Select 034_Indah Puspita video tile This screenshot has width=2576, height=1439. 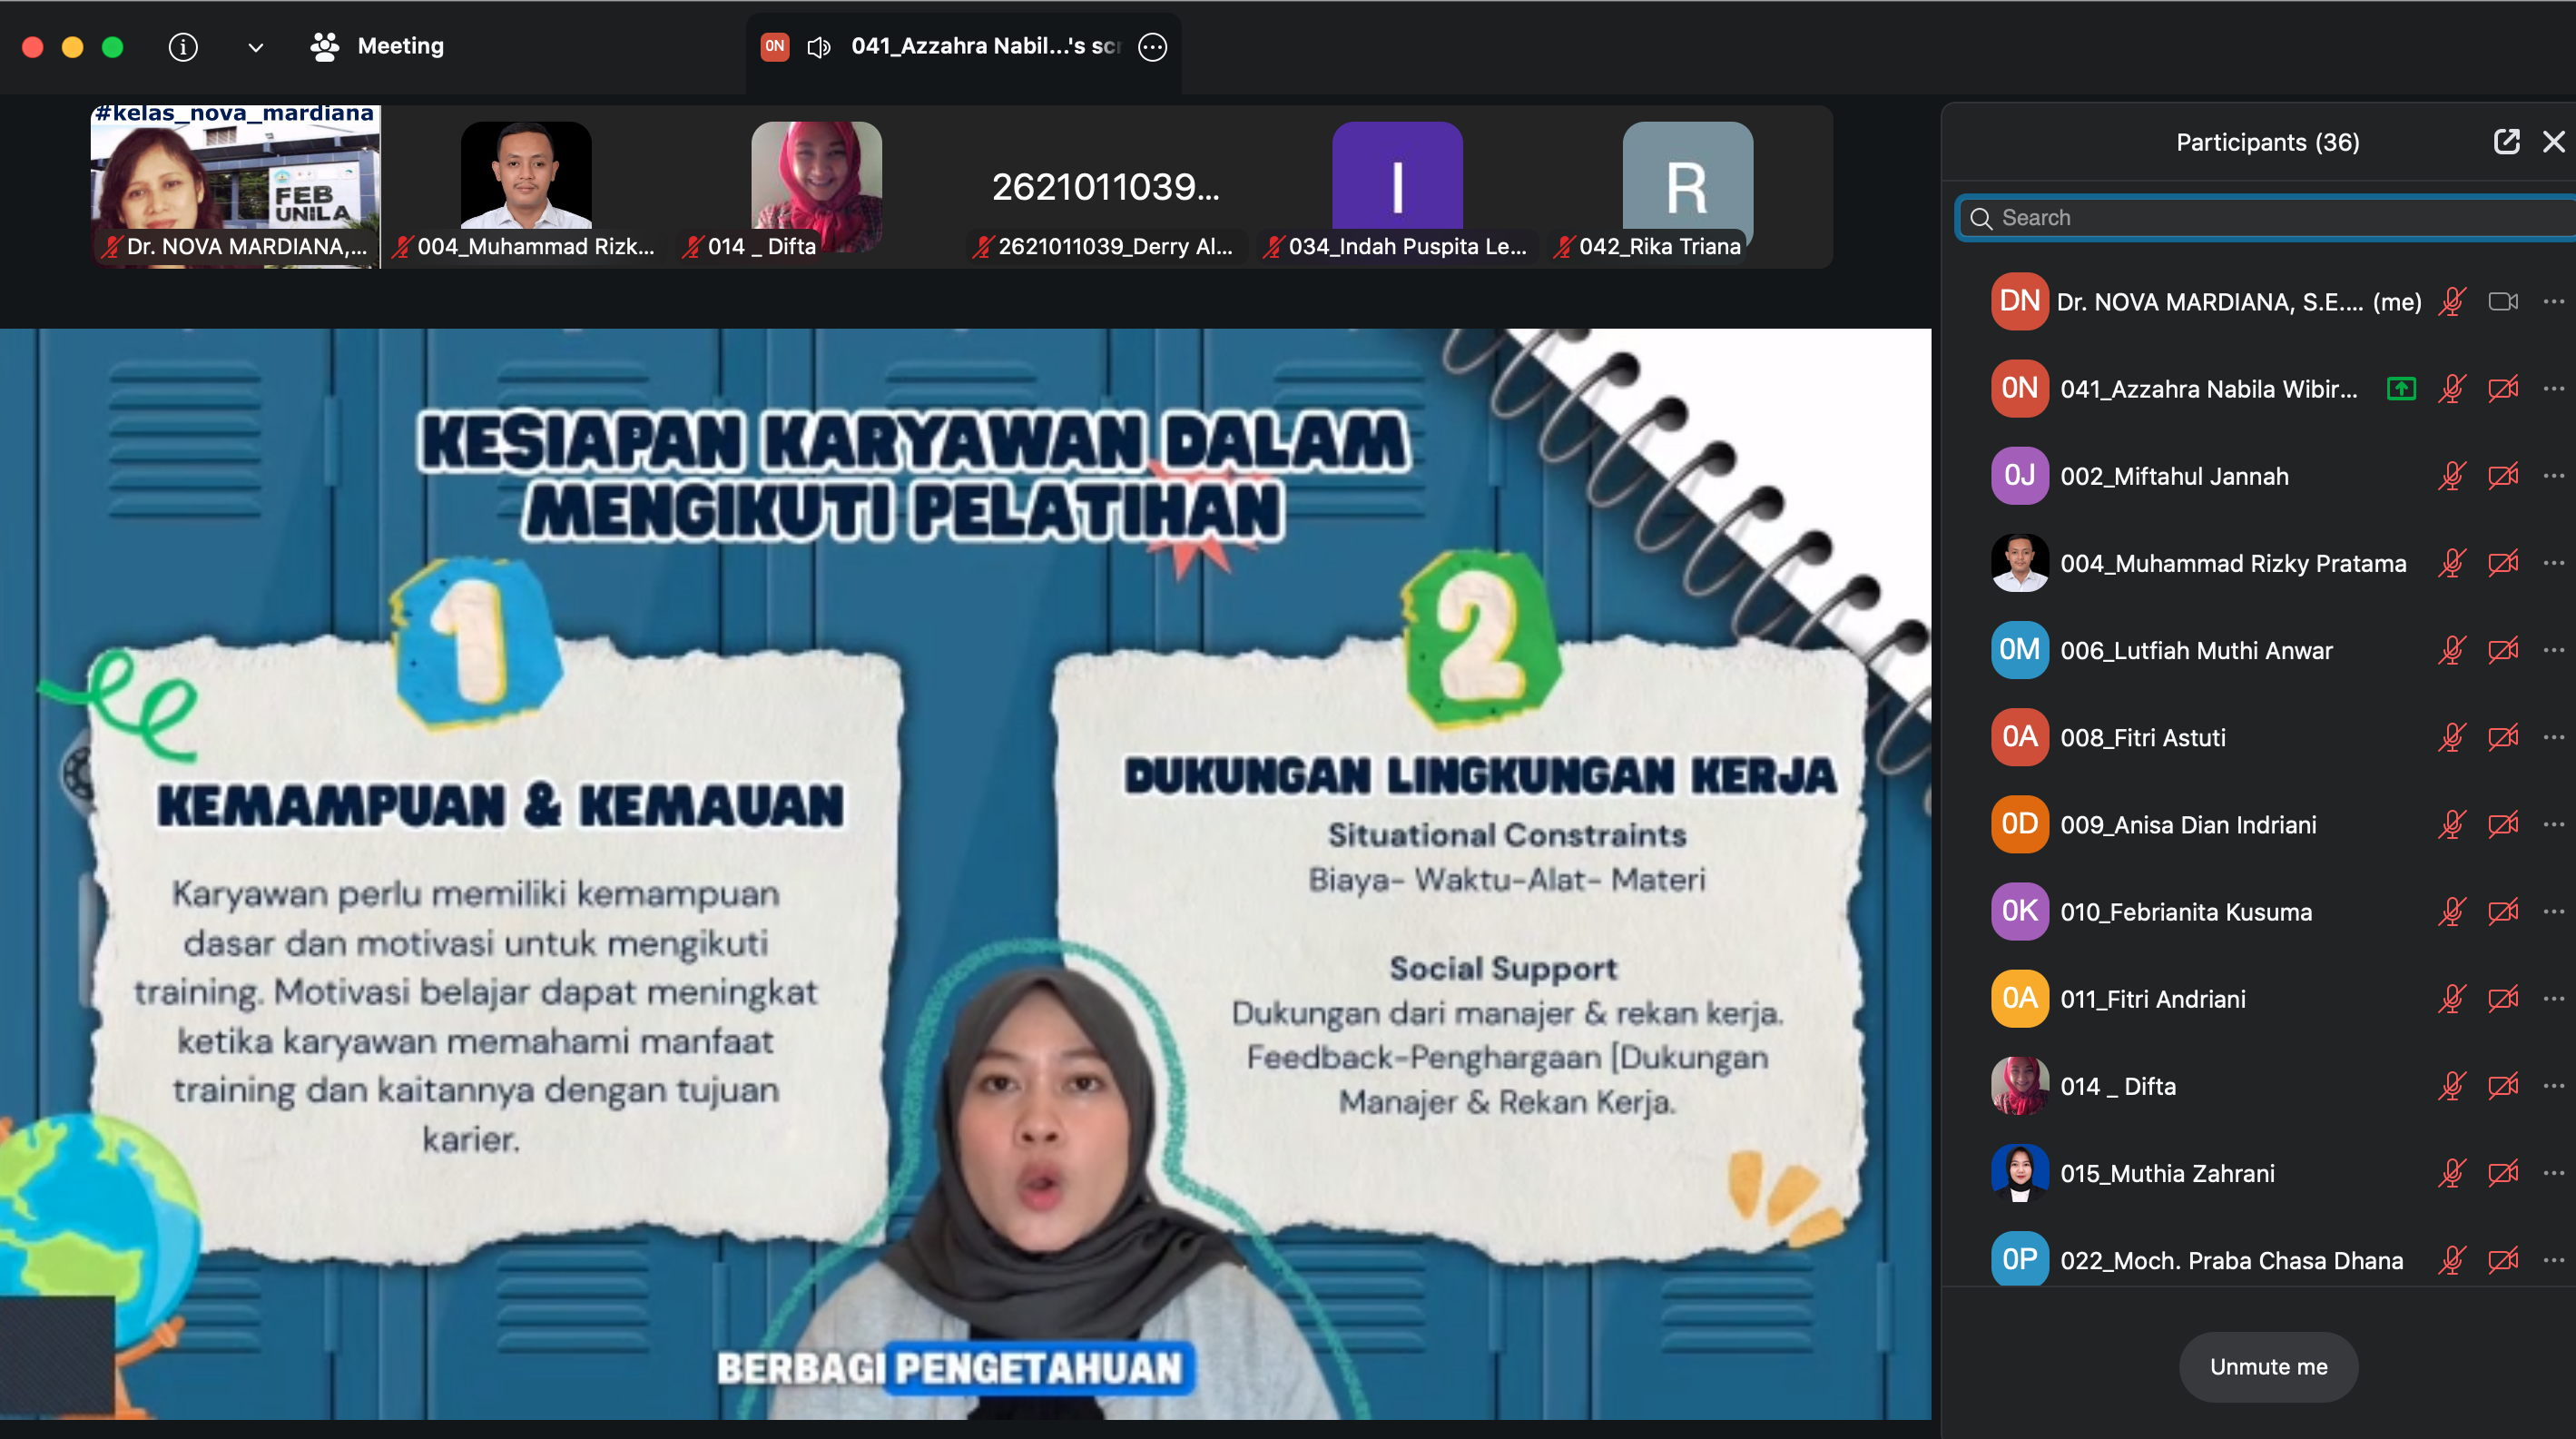click(1397, 186)
